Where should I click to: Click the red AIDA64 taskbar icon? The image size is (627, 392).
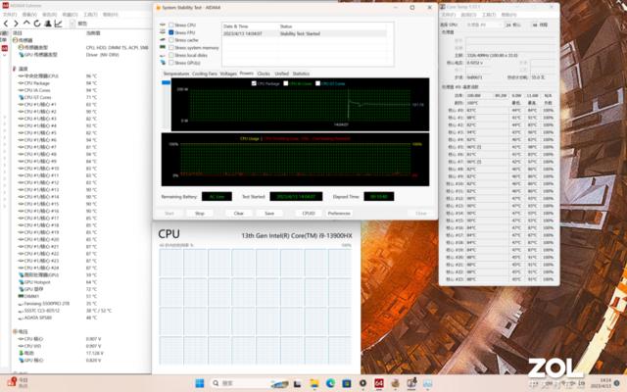point(379,383)
